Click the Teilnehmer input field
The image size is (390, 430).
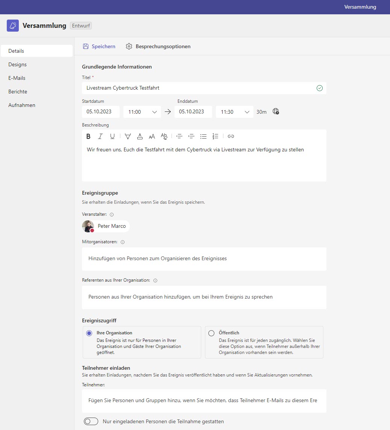coord(204,401)
